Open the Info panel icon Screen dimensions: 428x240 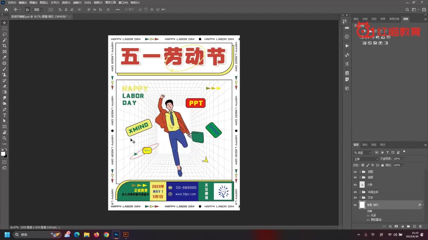pos(347,37)
